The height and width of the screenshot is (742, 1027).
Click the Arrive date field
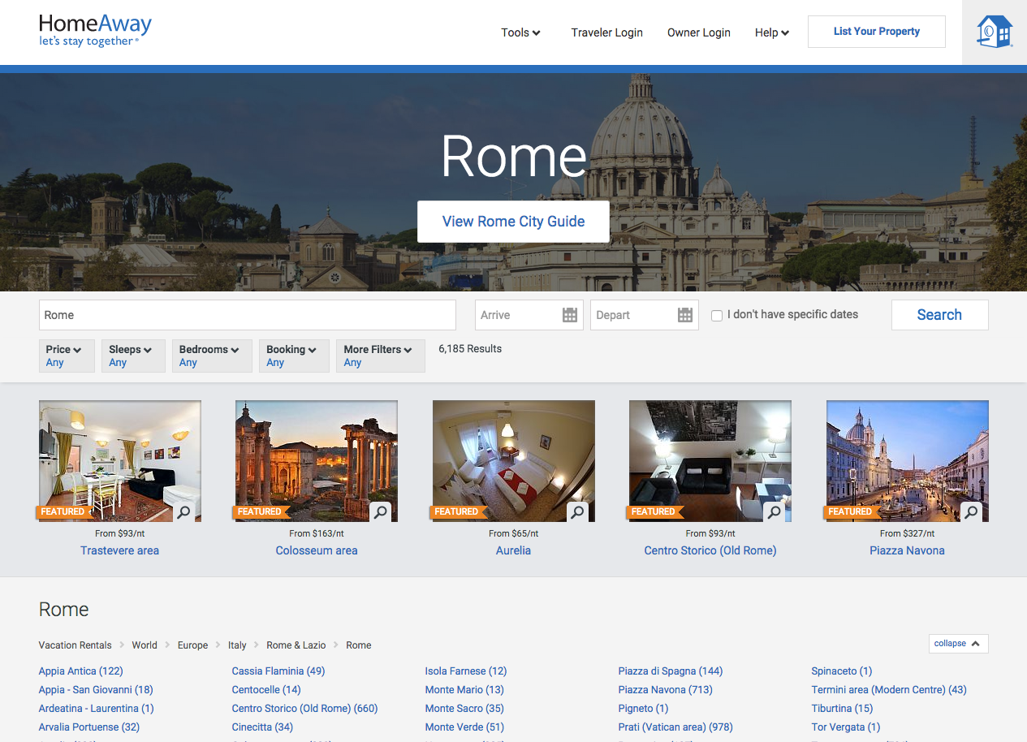pyautogui.click(x=529, y=315)
